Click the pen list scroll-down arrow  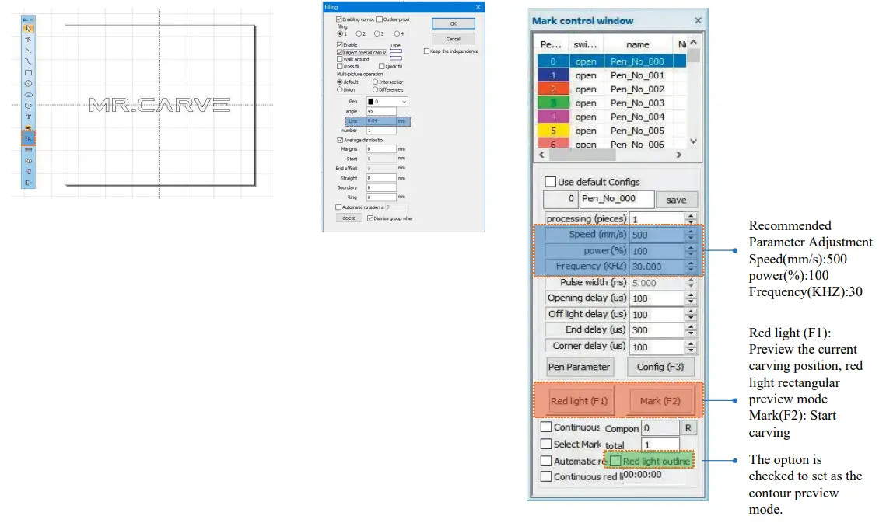pos(693,141)
